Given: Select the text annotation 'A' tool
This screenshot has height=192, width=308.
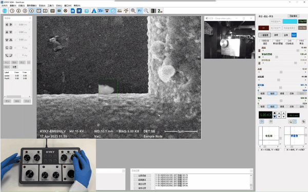Looking at the screenshot, I should point(94,11).
